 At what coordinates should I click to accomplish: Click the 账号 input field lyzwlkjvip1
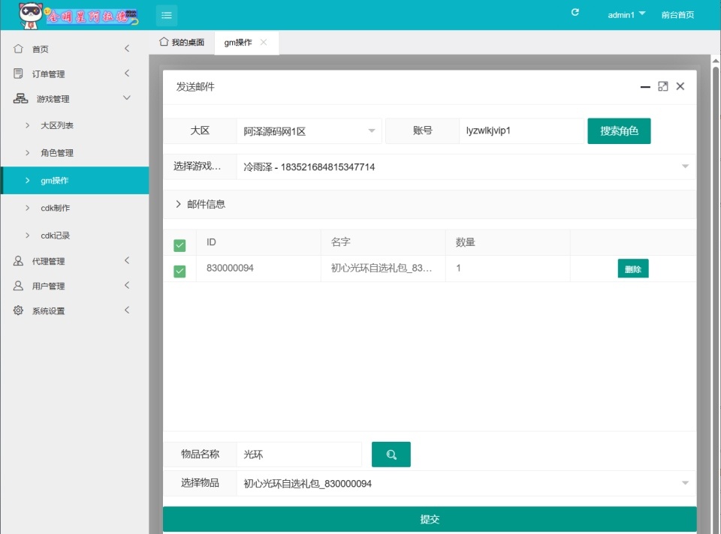521,130
